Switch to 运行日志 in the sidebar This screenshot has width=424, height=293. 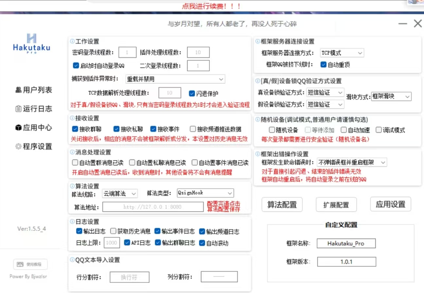pyautogui.click(x=34, y=109)
